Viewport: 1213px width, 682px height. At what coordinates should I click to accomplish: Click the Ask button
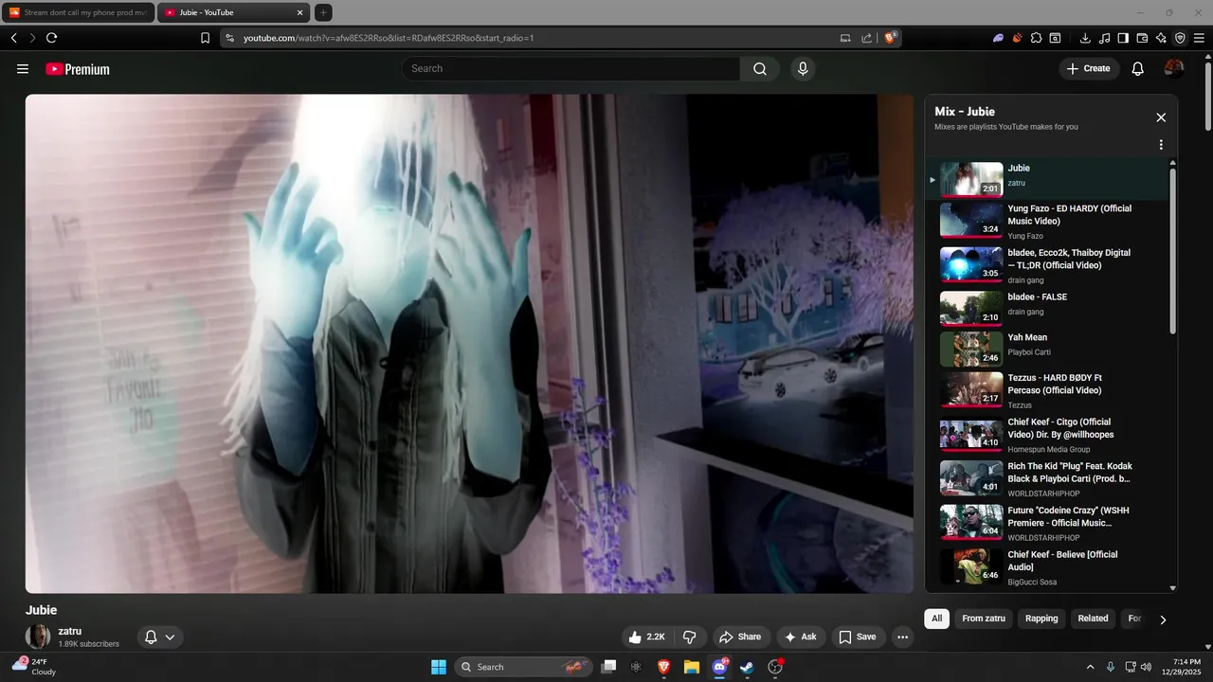(x=800, y=637)
